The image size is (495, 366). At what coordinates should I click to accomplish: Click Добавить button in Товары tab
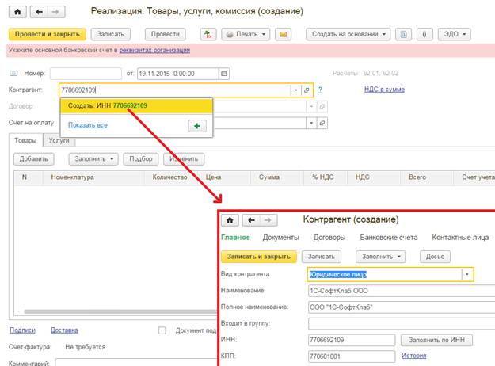(33, 159)
